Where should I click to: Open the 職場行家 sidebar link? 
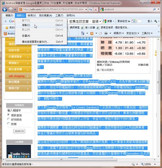click(18, 88)
